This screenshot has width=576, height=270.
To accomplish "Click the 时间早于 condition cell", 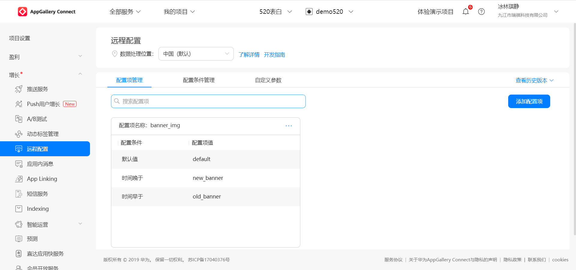I will [x=132, y=197].
